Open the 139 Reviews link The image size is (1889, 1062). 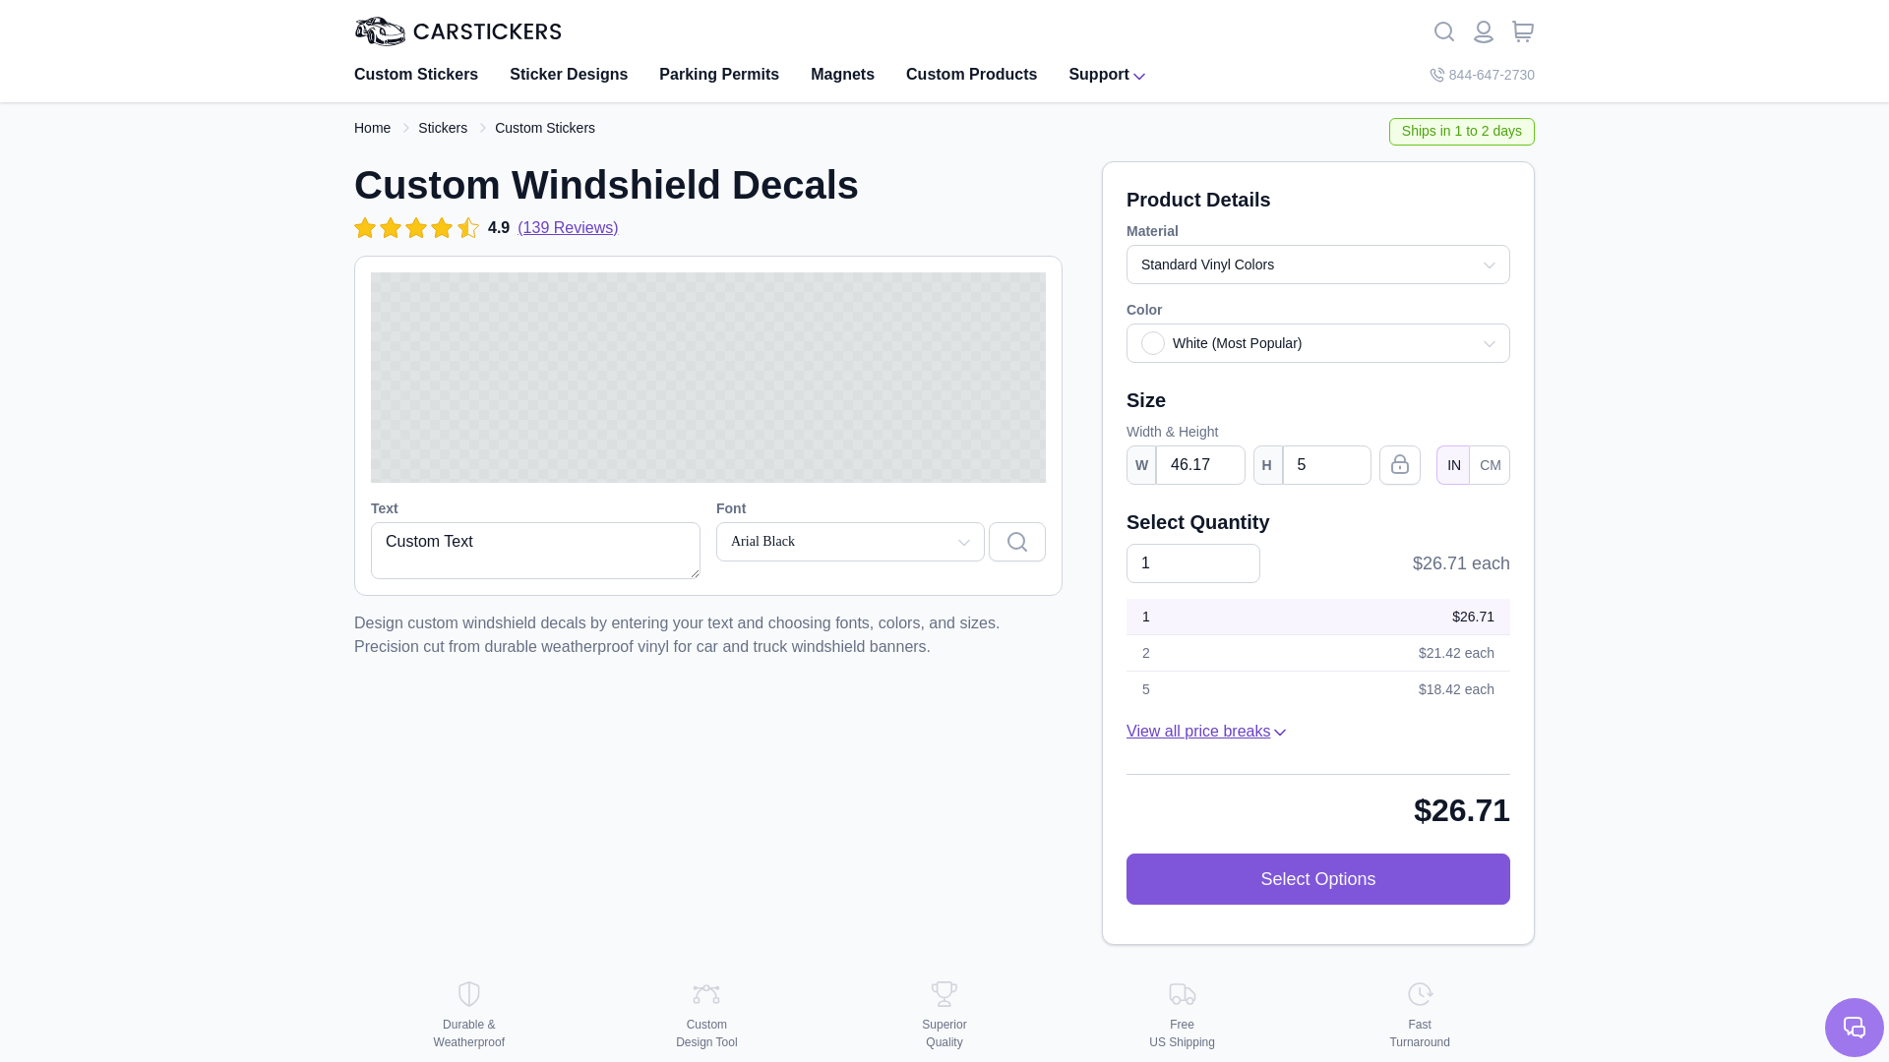tap(567, 228)
